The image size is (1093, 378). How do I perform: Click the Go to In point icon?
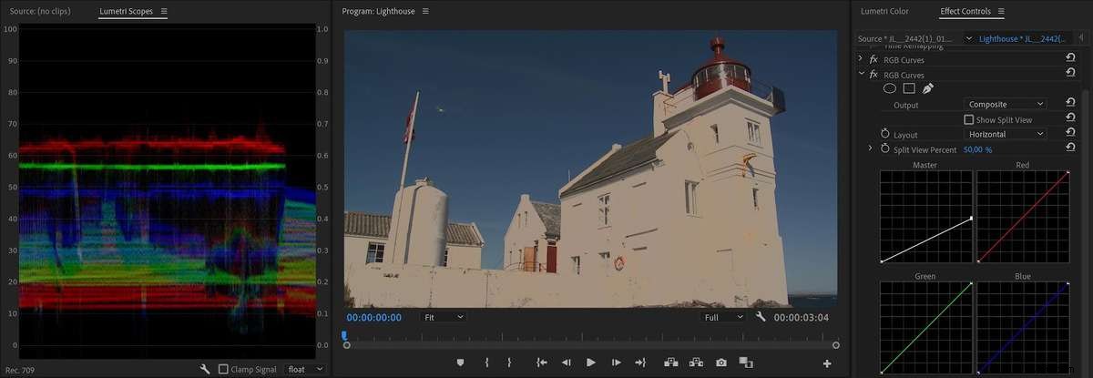coord(542,363)
